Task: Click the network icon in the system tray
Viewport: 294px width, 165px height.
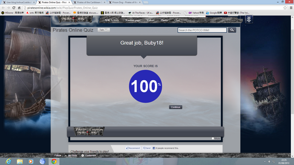Action: pos(274,161)
